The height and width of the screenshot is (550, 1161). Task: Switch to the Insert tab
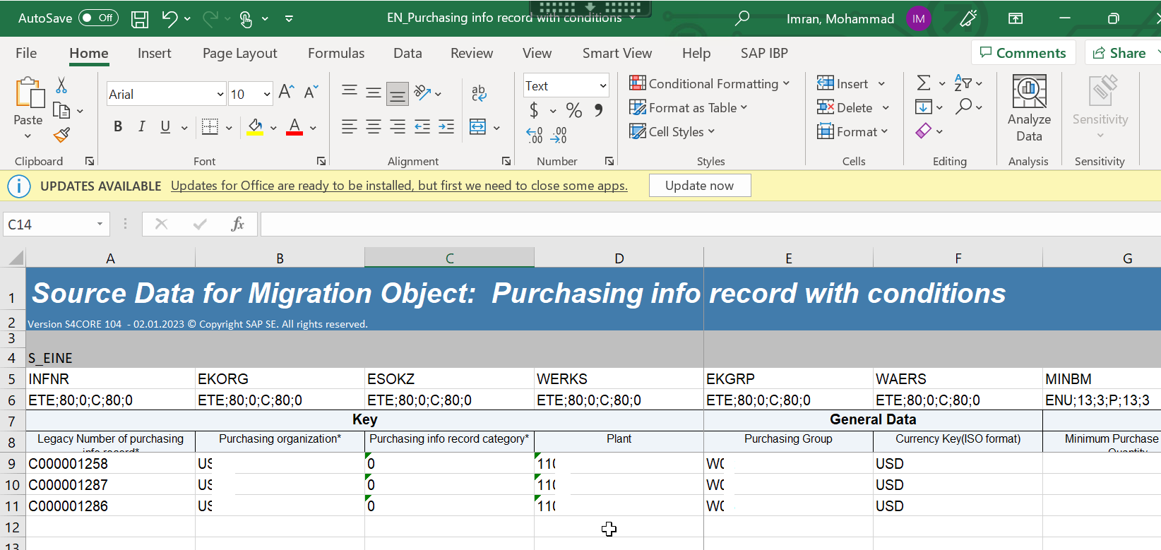pyautogui.click(x=154, y=53)
